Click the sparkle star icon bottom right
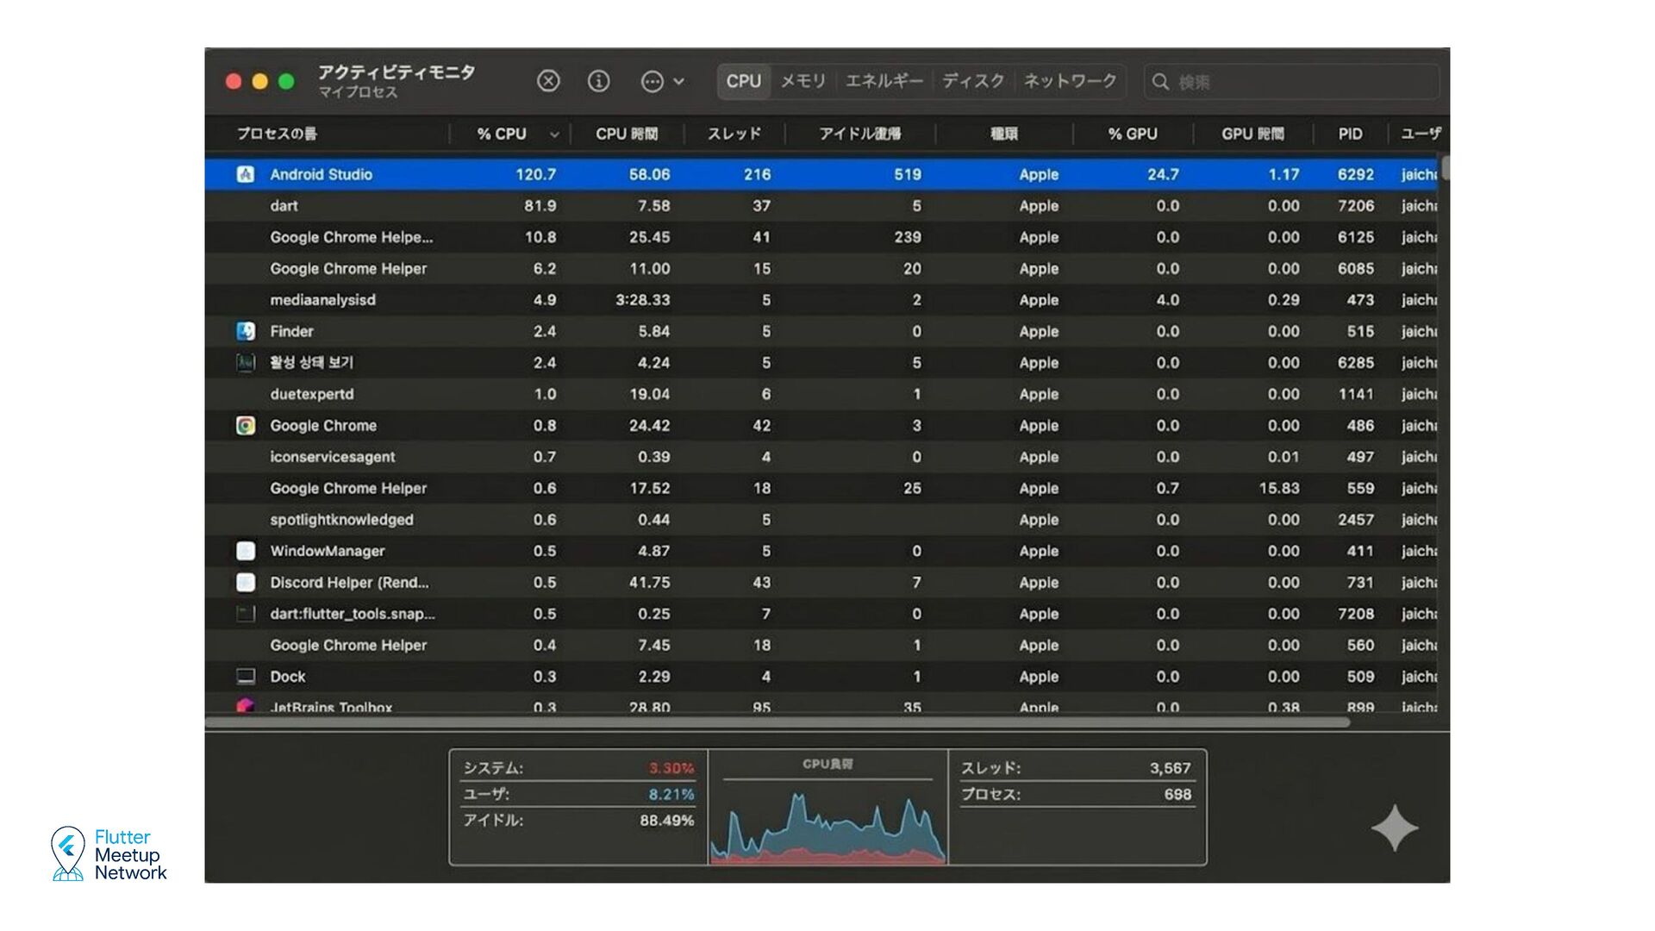This screenshot has height=931, width=1655. pos(1394,828)
